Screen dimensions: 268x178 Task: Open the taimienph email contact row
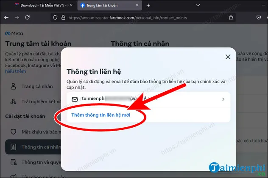pyautogui.click(x=148, y=99)
